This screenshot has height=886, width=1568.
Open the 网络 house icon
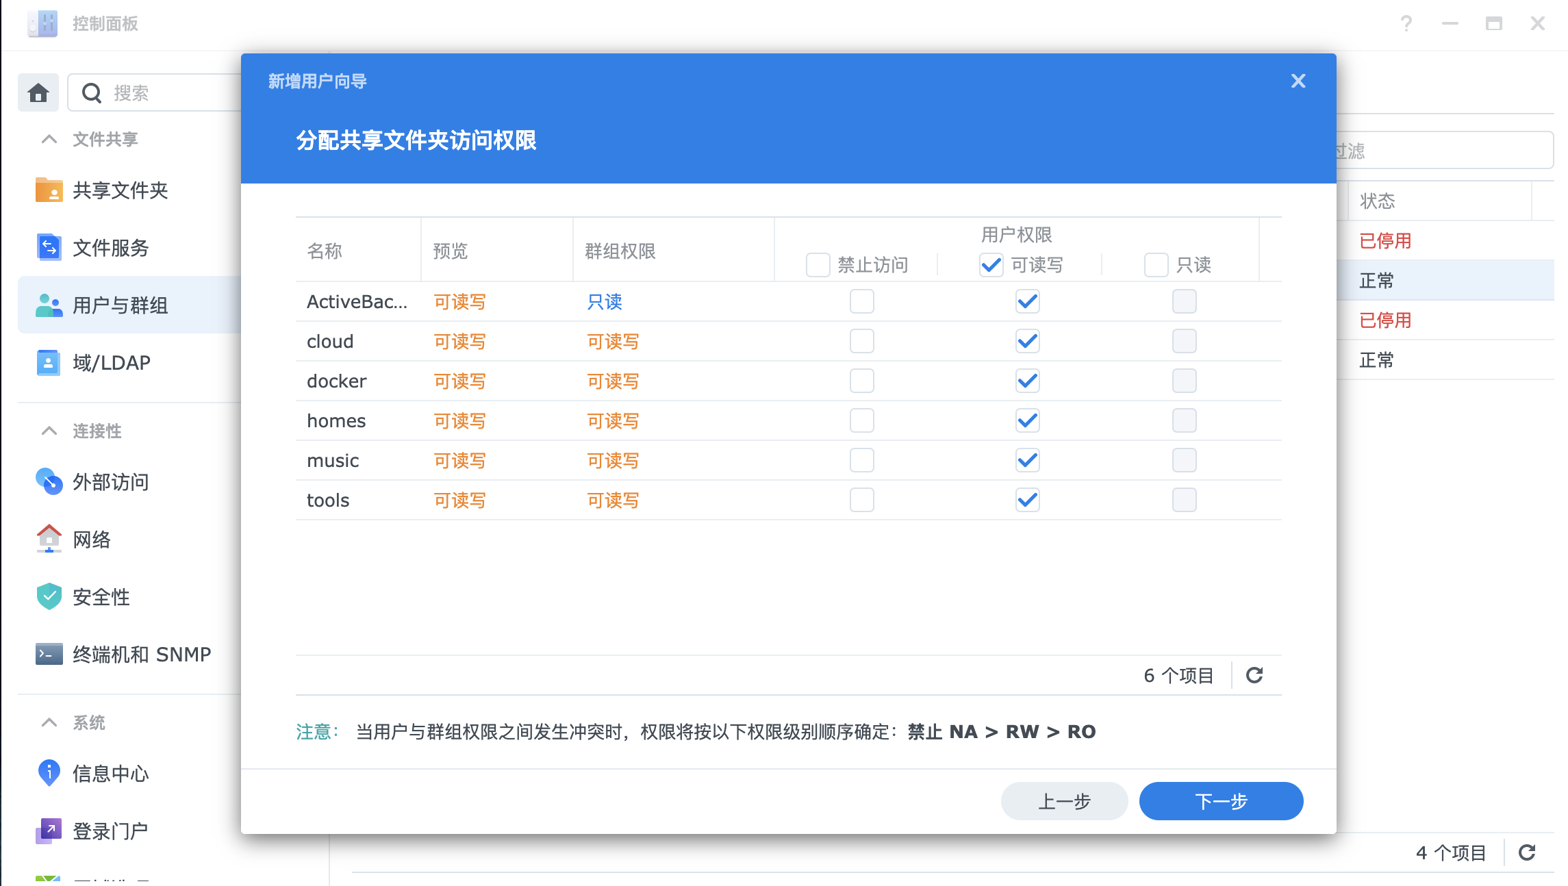tap(48, 540)
